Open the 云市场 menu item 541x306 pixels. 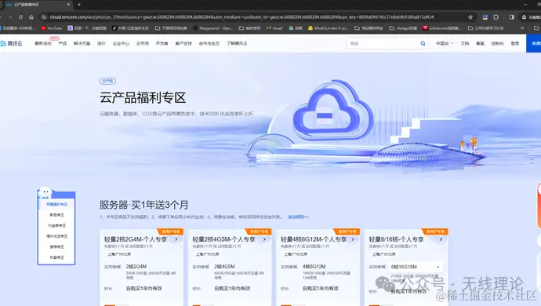coord(143,43)
